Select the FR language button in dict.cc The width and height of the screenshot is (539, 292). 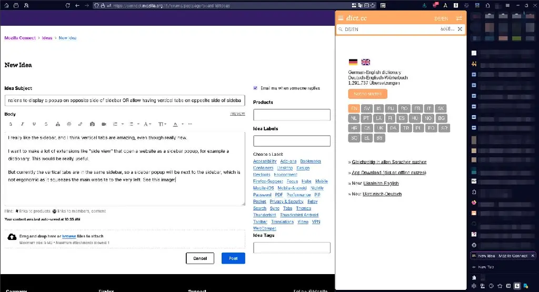417,108
